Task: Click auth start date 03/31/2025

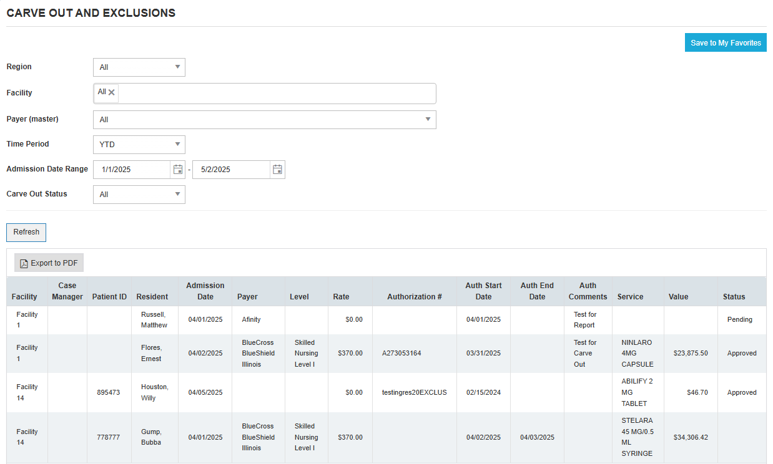Action: click(x=483, y=354)
